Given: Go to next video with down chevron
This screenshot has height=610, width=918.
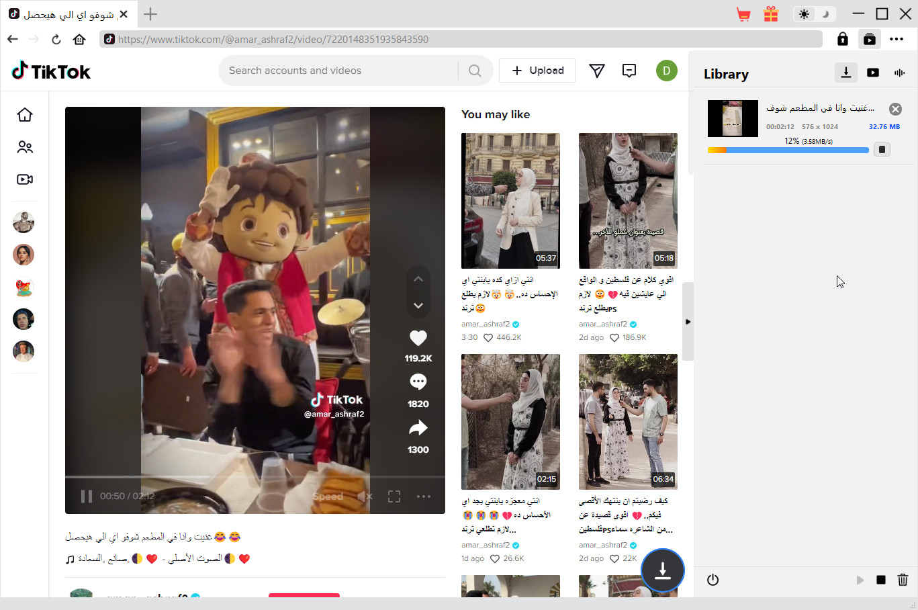Looking at the screenshot, I should (418, 306).
